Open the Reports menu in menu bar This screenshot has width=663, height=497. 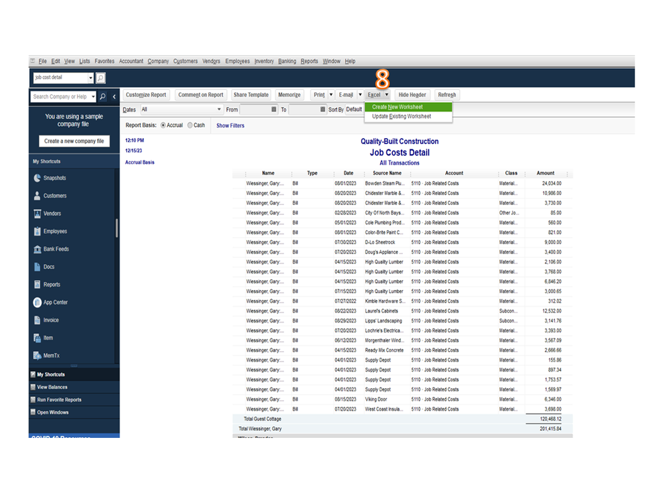click(309, 61)
